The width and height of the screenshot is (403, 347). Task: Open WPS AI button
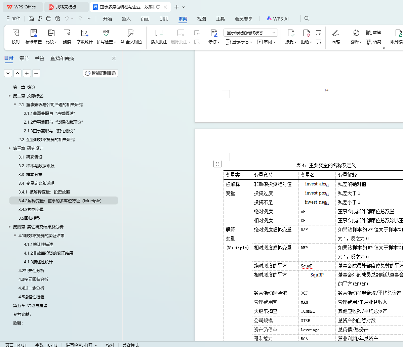278,19
